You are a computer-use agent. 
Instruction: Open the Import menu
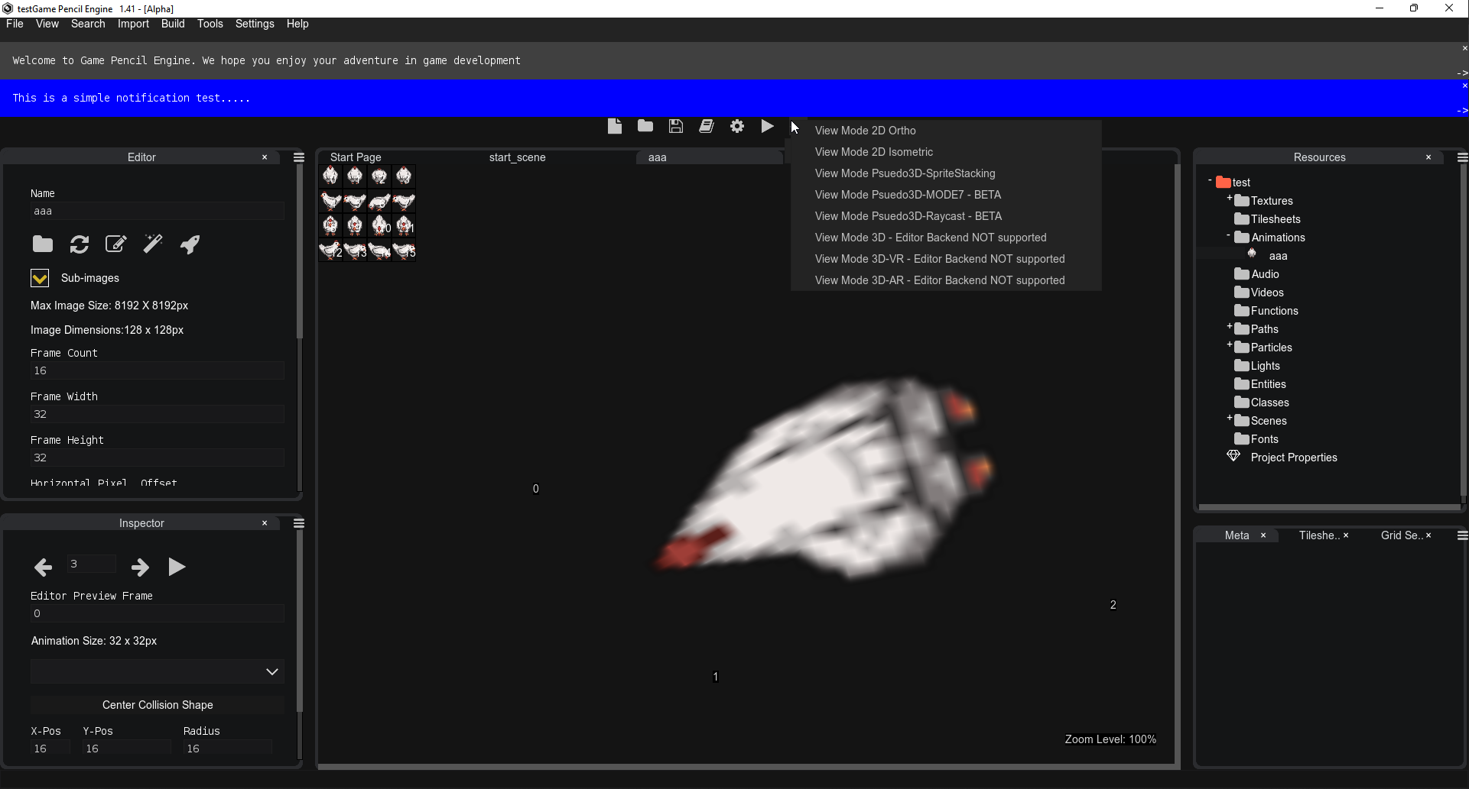point(133,24)
